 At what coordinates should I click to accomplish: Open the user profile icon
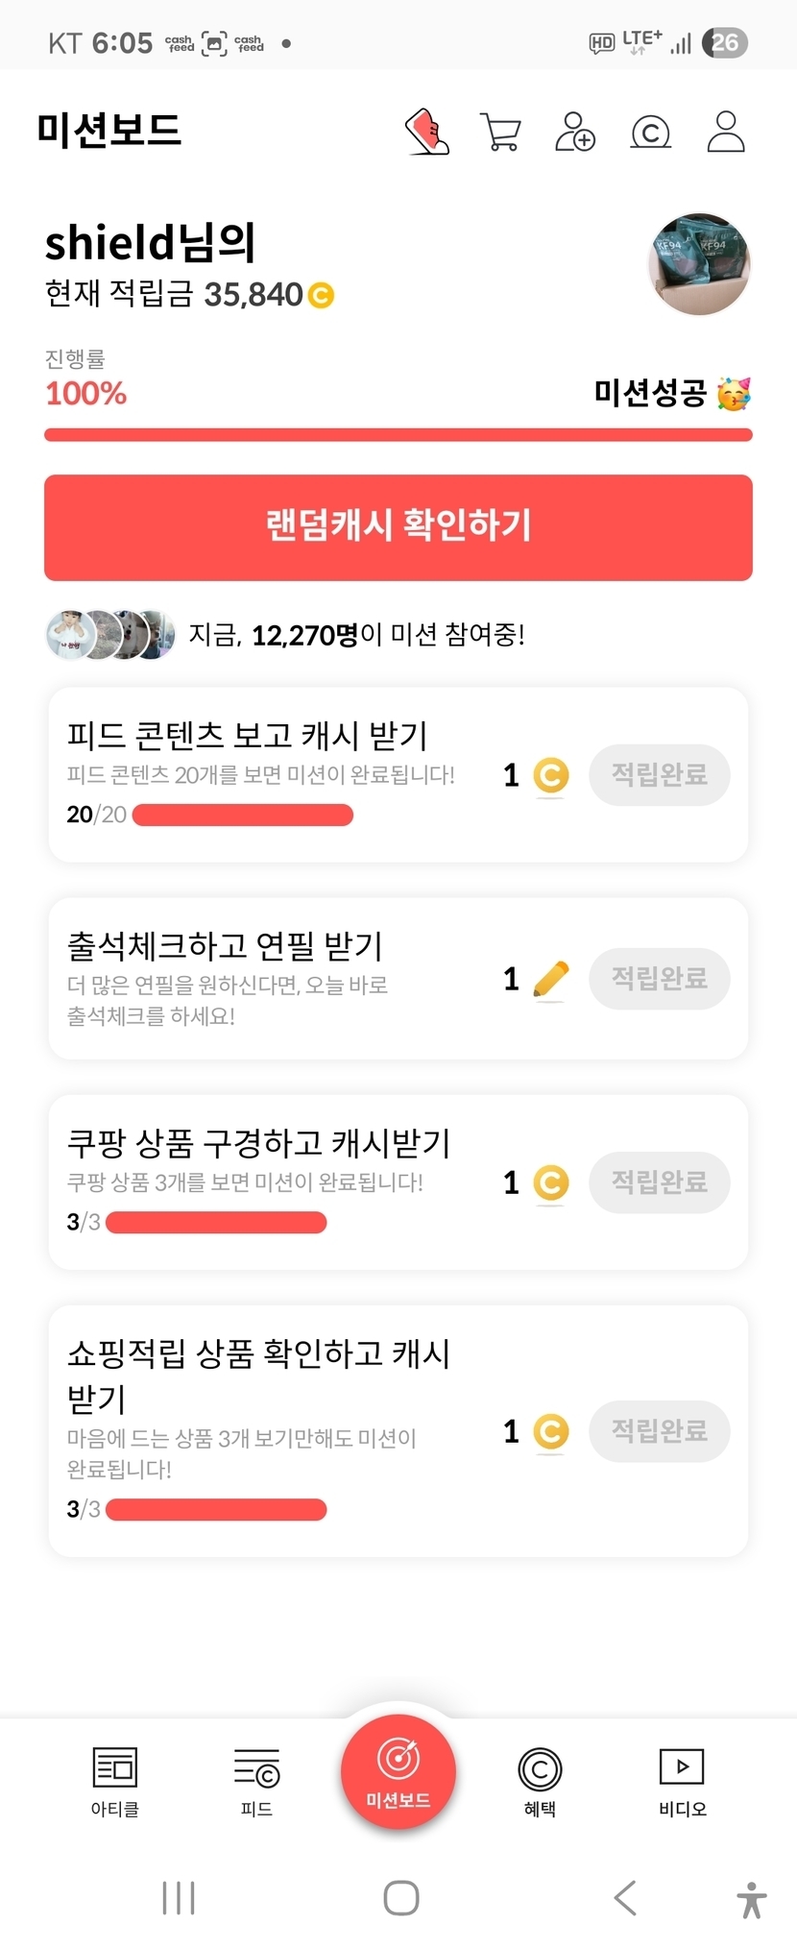[726, 132]
